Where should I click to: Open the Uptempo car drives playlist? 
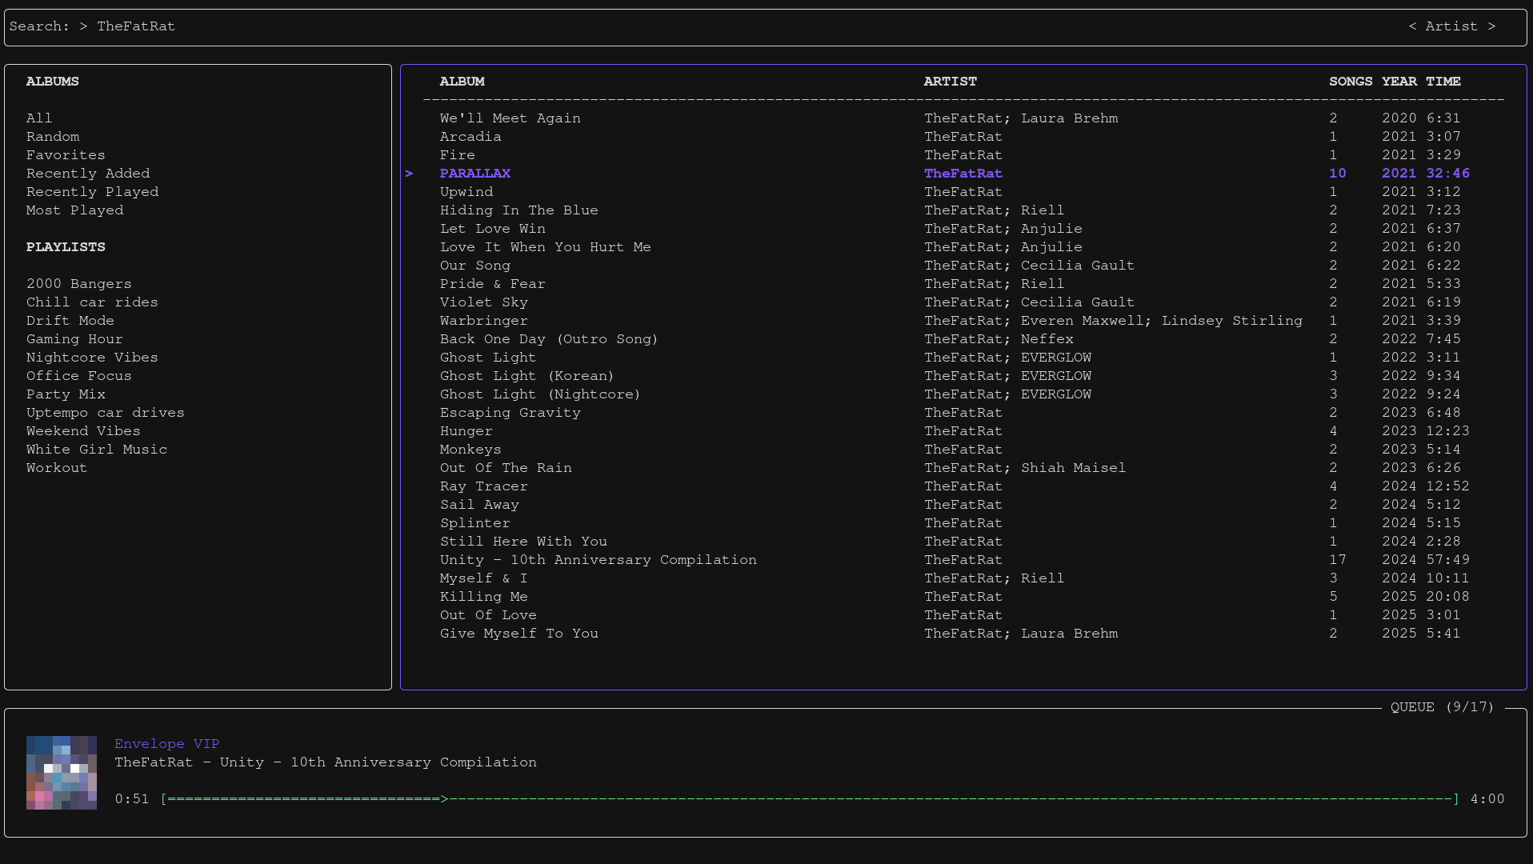tap(106, 413)
